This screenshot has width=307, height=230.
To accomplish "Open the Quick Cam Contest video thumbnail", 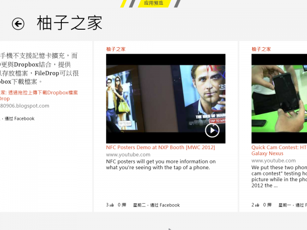I will point(279,99).
